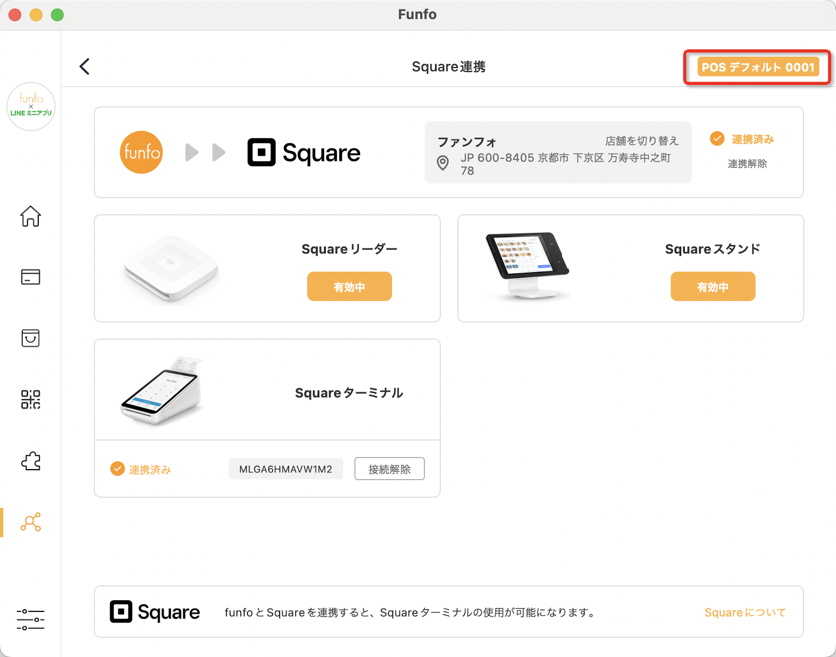Click the ファンフォ store name
Image resolution: width=836 pixels, height=657 pixels.
coord(467,142)
